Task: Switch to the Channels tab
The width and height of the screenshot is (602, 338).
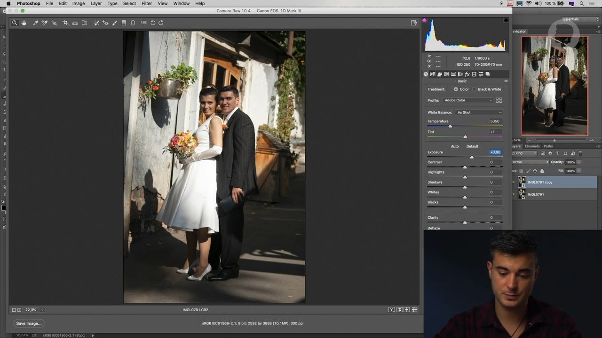Action: click(x=532, y=146)
